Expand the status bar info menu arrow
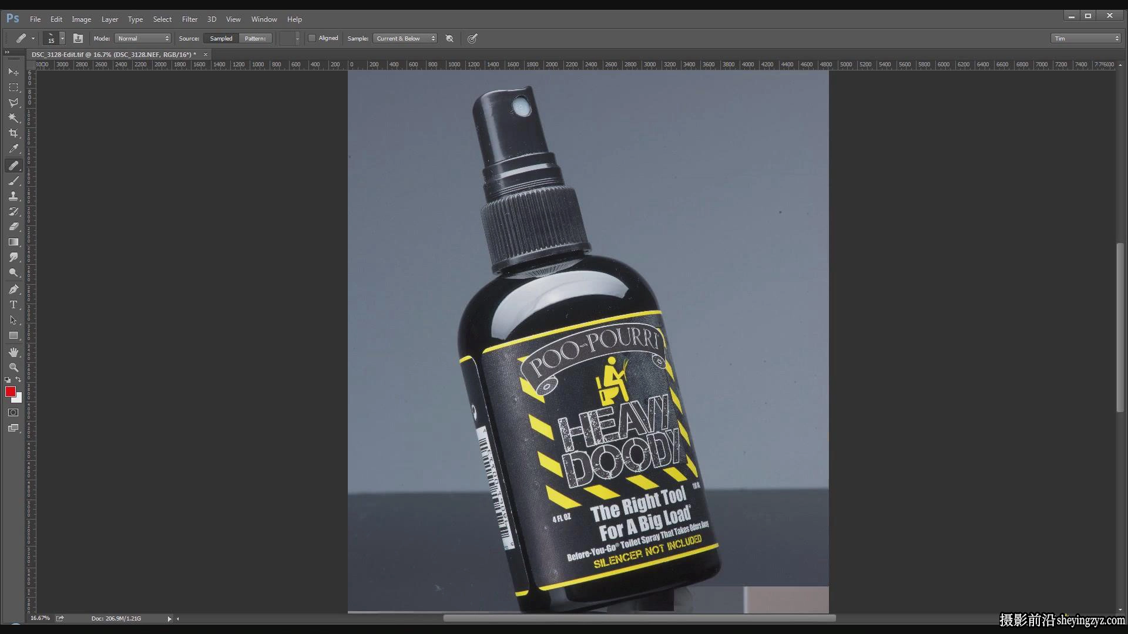 [169, 618]
